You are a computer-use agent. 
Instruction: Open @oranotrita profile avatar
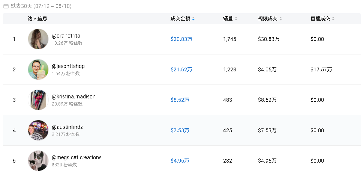tap(38, 39)
